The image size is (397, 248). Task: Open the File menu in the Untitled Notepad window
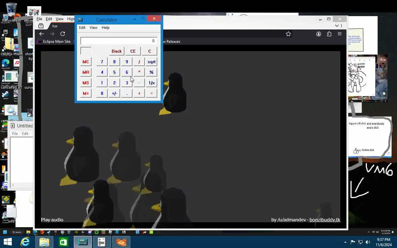pyautogui.click(x=15, y=133)
